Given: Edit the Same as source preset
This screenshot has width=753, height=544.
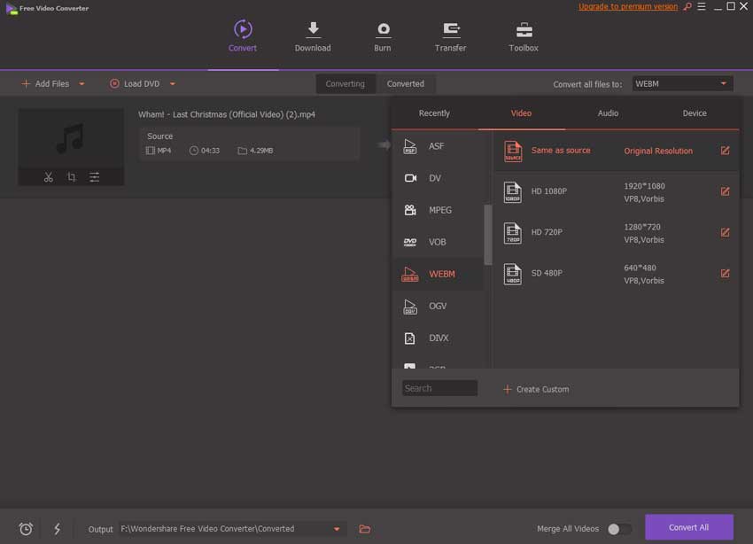Looking at the screenshot, I should click(x=725, y=151).
